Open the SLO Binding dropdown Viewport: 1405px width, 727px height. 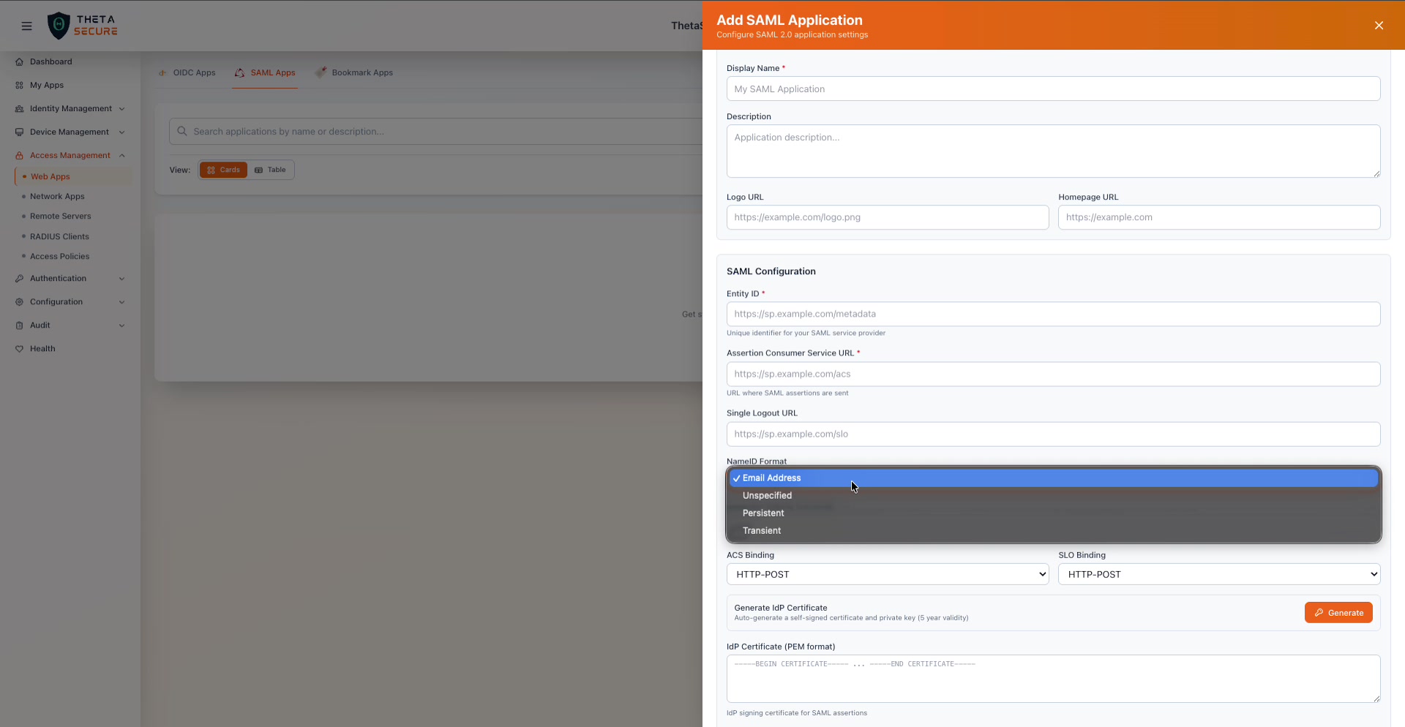(1218, 574)
